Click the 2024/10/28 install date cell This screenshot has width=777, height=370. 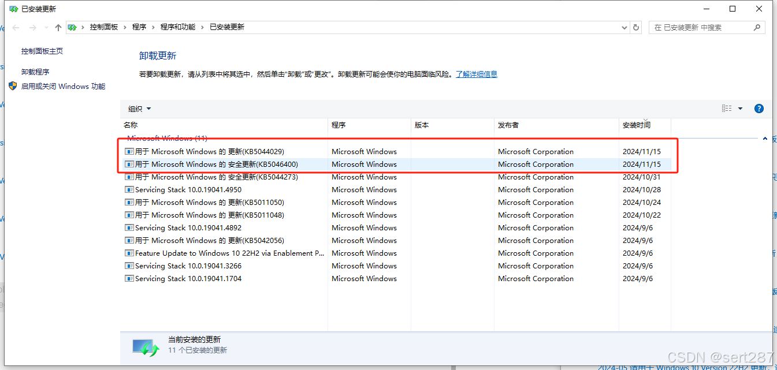pyautogui.click(x=641, y=190)
